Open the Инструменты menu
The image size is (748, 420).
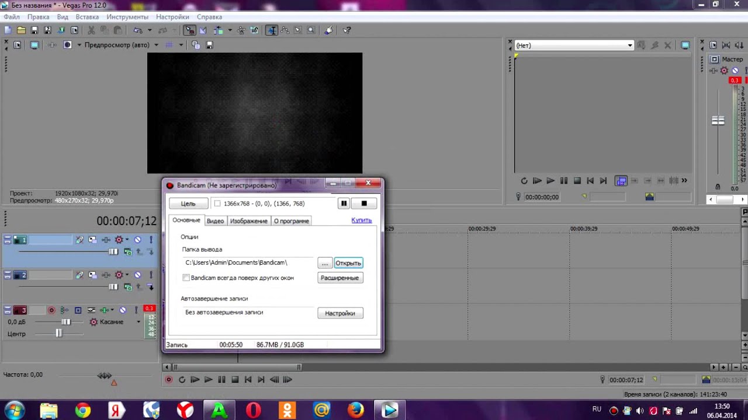coord(127,17)
